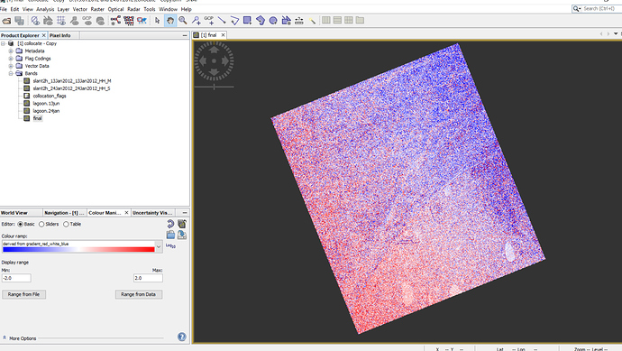The width and height of the screenshot is (622, 351).
Task: Expand the Vector Data folder
Action: coord(11,66)
